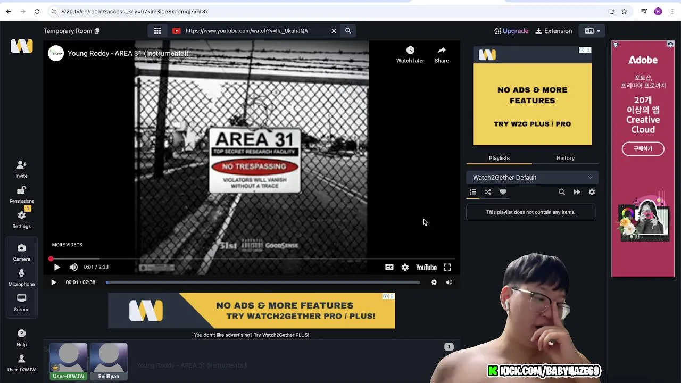681x383 pixels.
Task: Open Settings in the left sidebar
Action: tap(21, 220)
